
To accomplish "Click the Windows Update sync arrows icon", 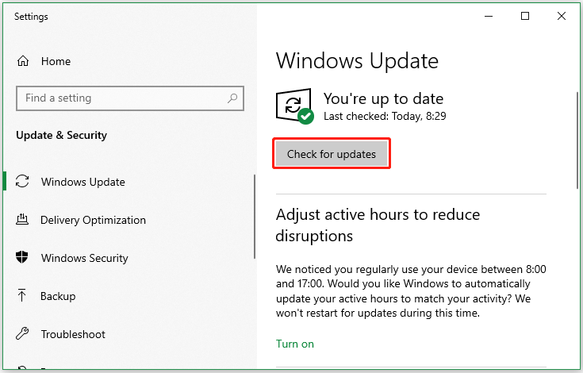I will (x=22, y=182).
